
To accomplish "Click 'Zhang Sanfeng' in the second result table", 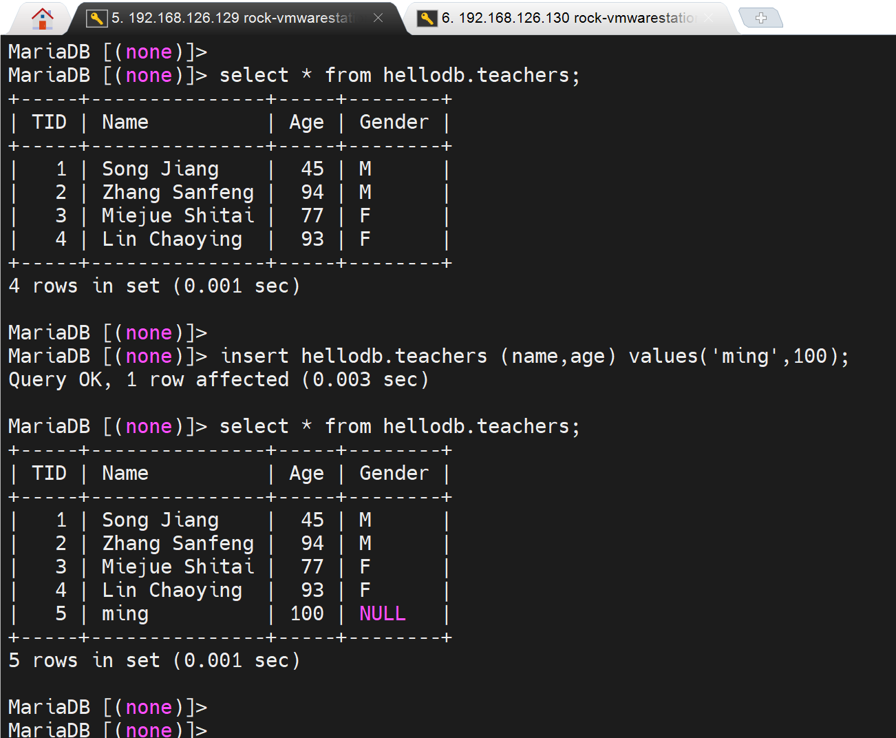I will [178, 544].
